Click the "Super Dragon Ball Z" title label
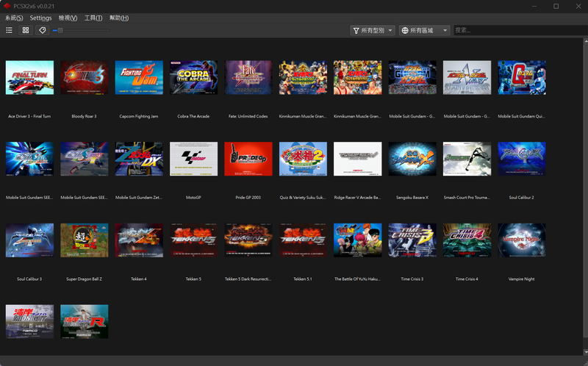The image size is (588, 366). click(x=84, y=279)
